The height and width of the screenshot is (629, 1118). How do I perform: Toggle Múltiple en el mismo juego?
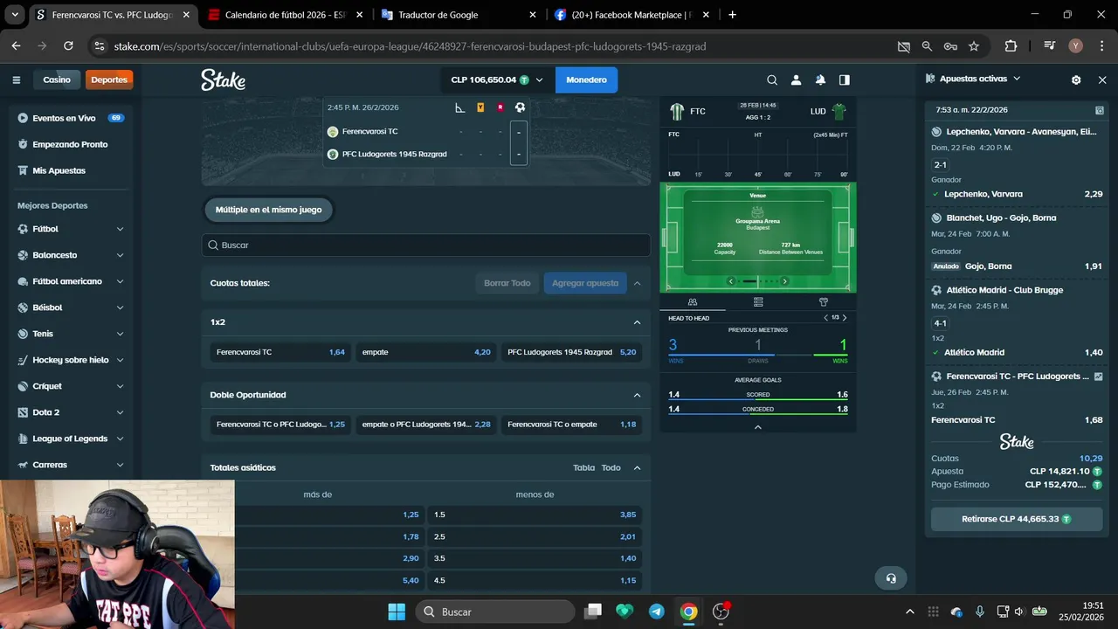269,210
